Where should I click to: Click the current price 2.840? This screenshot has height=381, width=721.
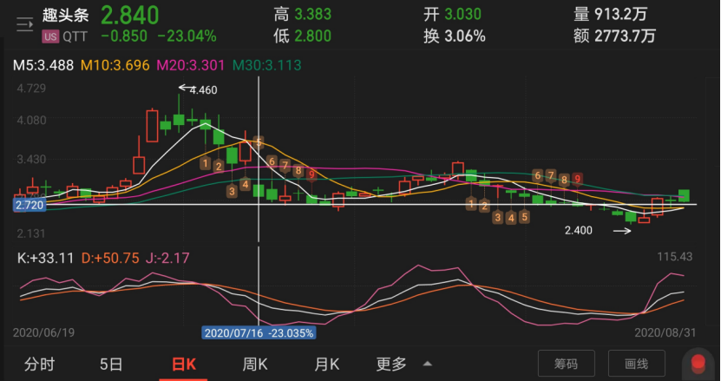tap(129, 15)
